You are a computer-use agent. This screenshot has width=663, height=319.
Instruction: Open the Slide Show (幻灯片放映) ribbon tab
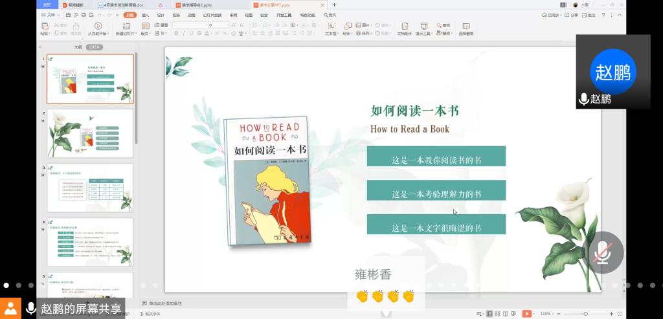[212, 15]
